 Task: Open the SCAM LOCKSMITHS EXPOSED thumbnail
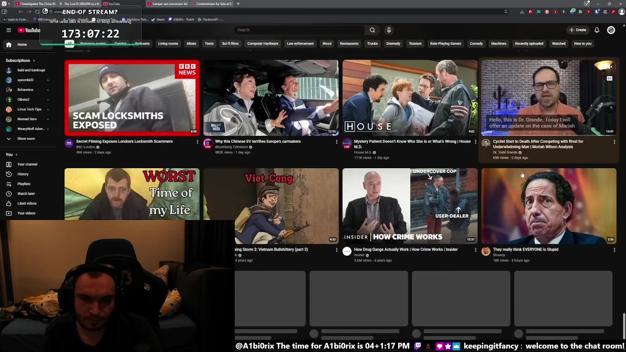[132, 98]
